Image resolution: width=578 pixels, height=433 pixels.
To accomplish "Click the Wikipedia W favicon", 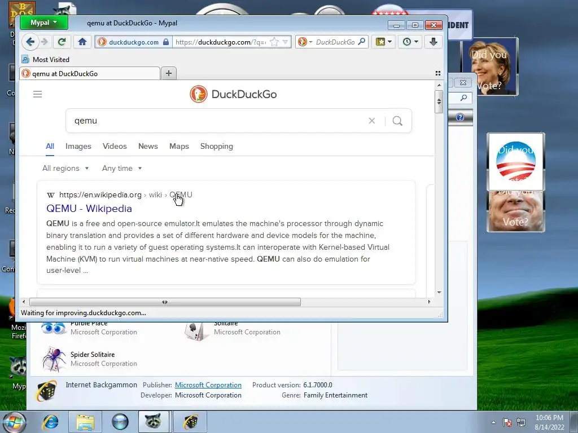I will pos(51,195).
